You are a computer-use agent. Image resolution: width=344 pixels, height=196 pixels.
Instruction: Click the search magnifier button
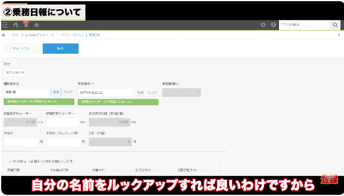point(335,25)
